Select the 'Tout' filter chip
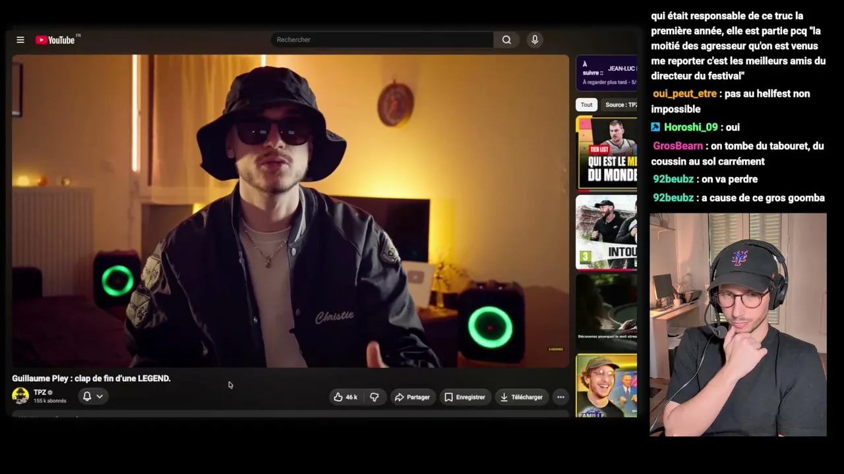The width and height of the screenshot is (844, 474). [x=586, y=105]
